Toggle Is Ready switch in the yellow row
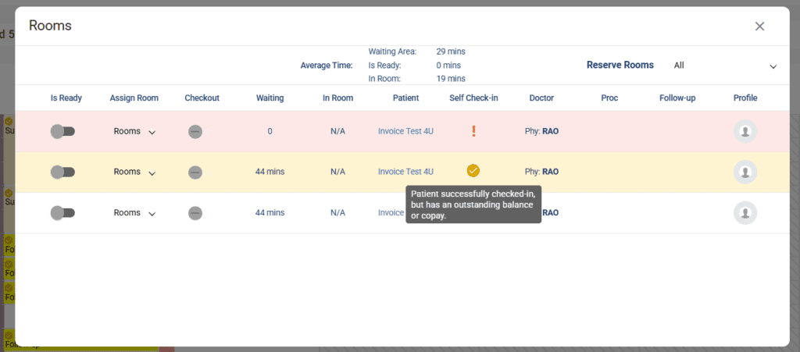The image size is (800, 352). click(62, 172)
